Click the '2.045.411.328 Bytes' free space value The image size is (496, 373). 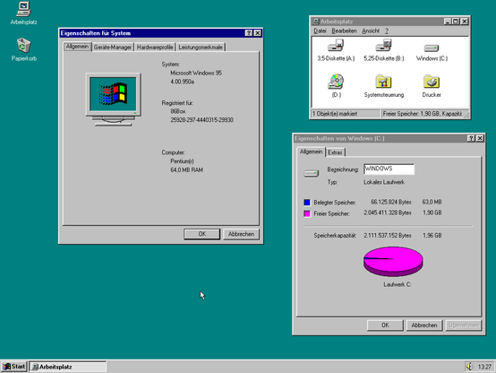388,213
